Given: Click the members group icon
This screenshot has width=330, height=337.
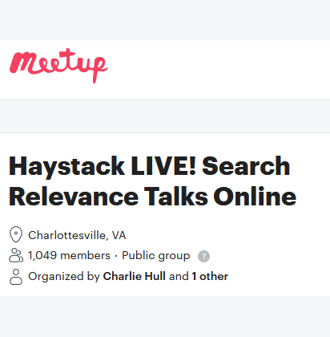Looking at the screenshot, I should coord(16,255).
